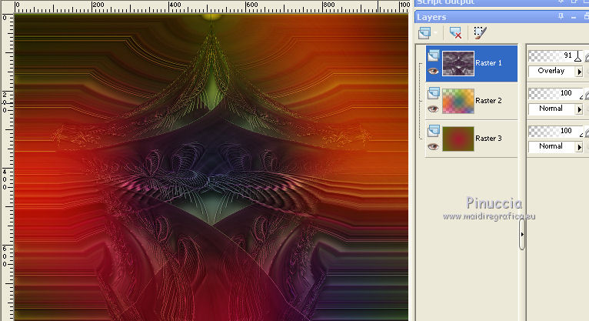
Task: Select the Raster 2 layer thumbnail
Action: [458, 101]
